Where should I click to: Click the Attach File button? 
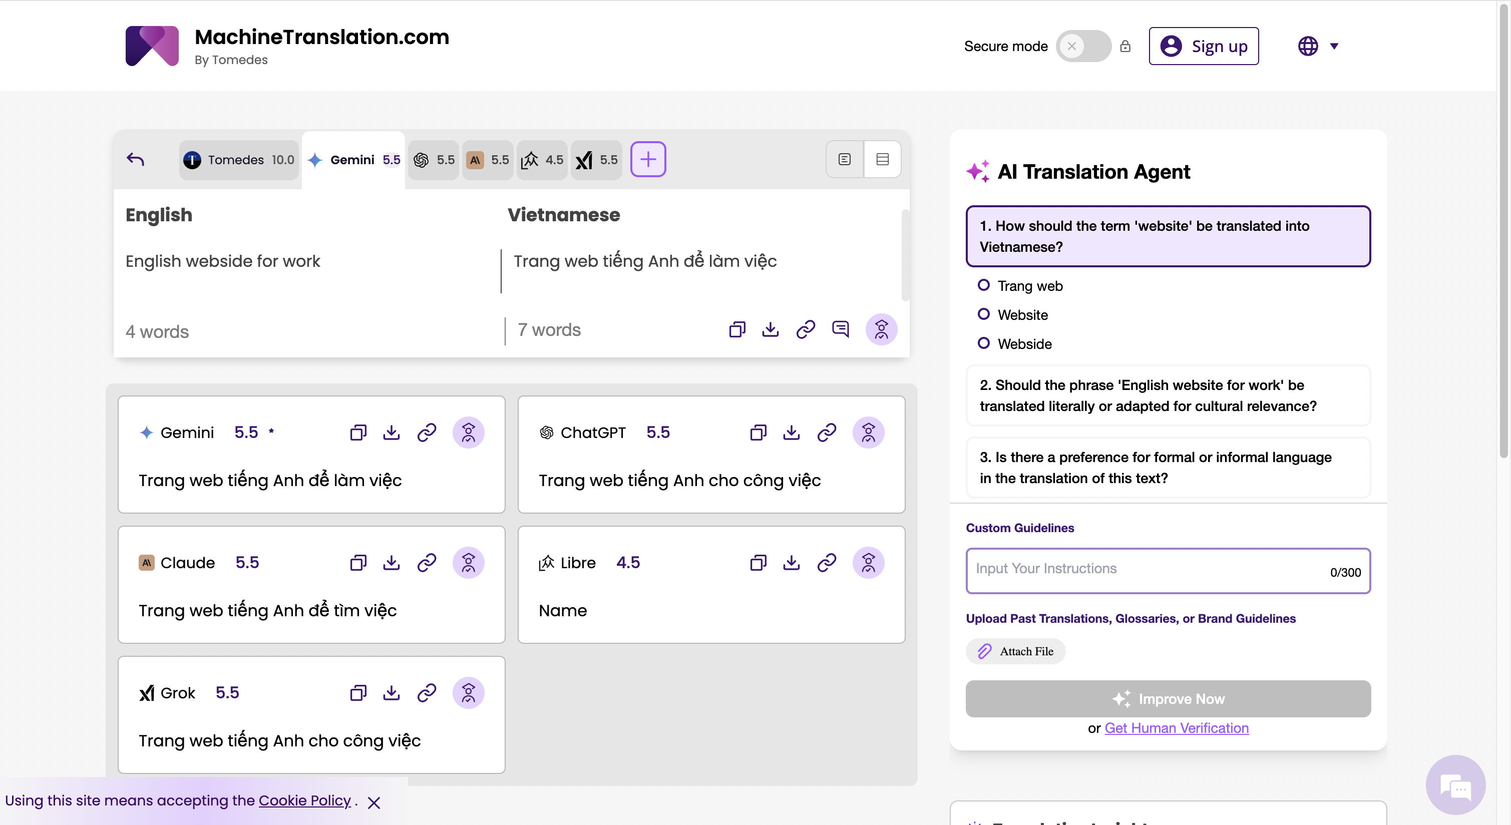click(x=1015, y=651)
